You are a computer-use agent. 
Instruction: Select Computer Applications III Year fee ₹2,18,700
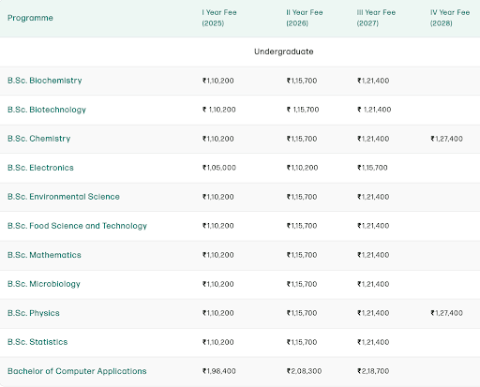pyautogui.click(x=373, y=371)
